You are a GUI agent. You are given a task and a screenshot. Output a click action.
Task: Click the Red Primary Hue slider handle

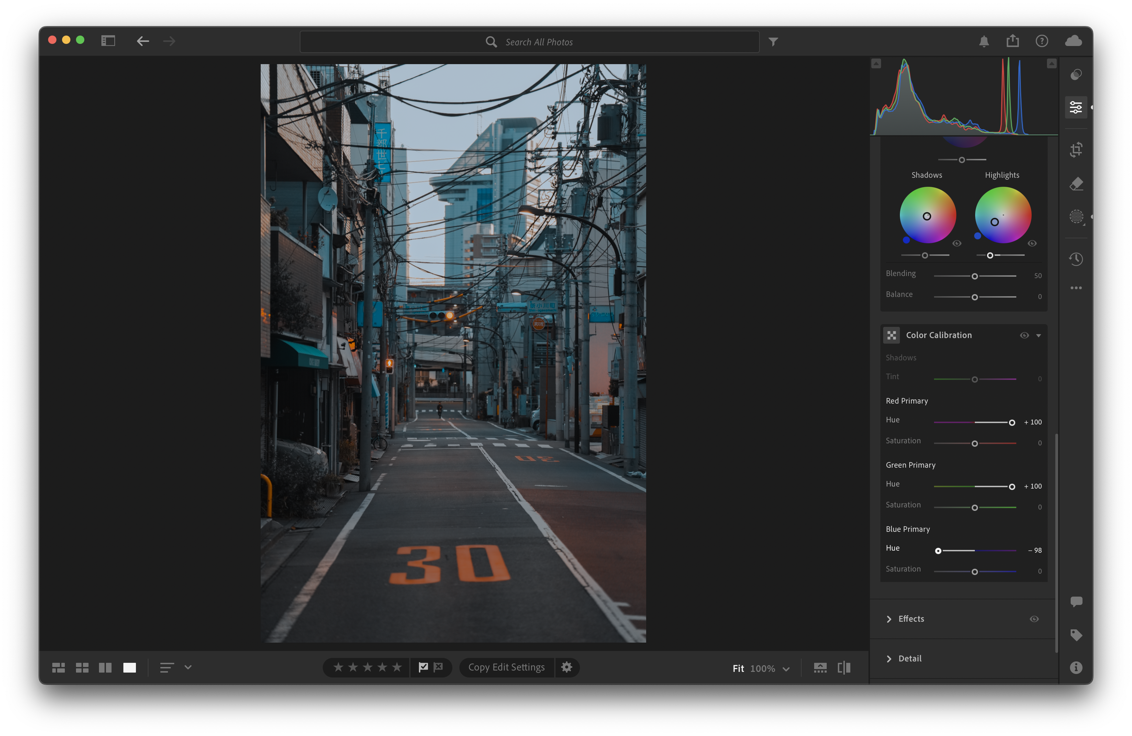1012,423
